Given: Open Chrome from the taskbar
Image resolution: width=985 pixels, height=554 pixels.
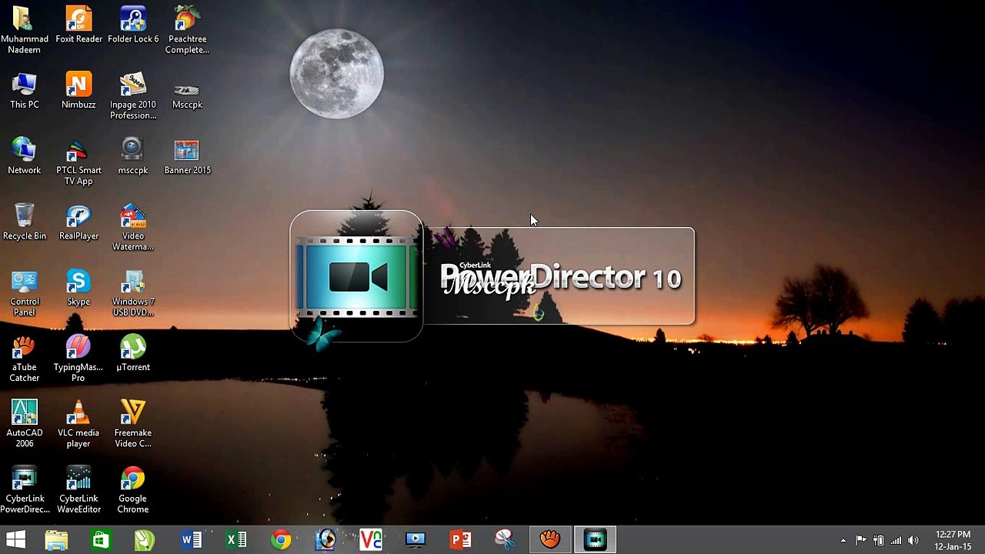Looking at the screenshot, I should coord(281,540).
